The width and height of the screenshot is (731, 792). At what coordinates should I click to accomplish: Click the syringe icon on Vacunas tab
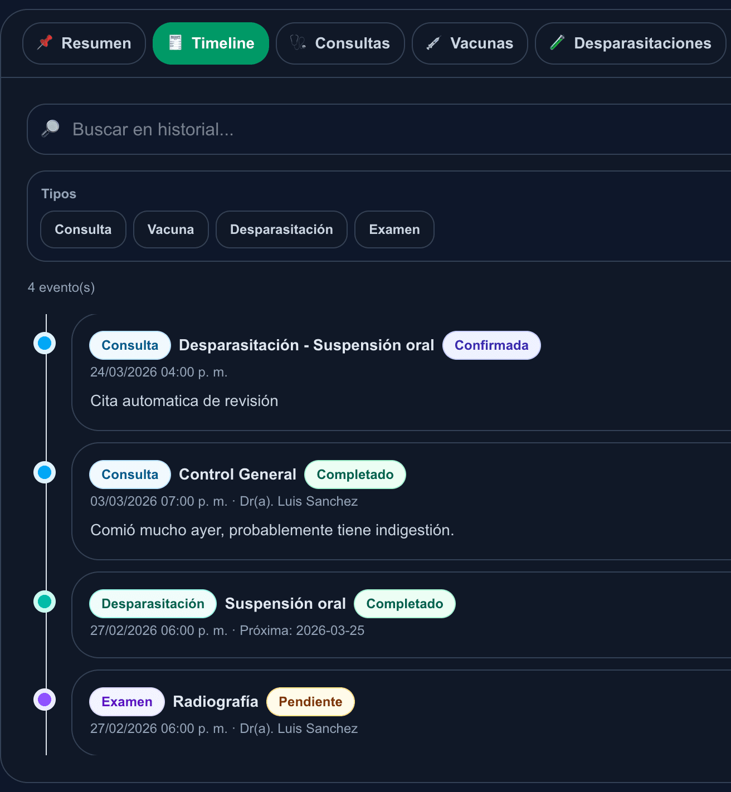pyautogui.click(x=433, y=43)
